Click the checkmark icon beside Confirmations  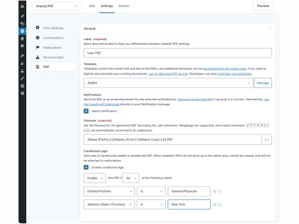(38, 38)
